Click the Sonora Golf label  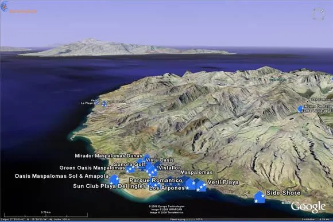point(129,164)
